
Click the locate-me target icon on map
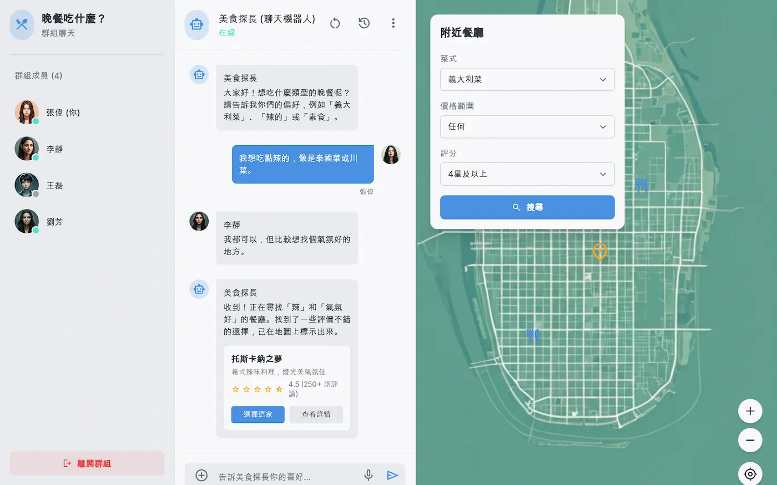750,474
